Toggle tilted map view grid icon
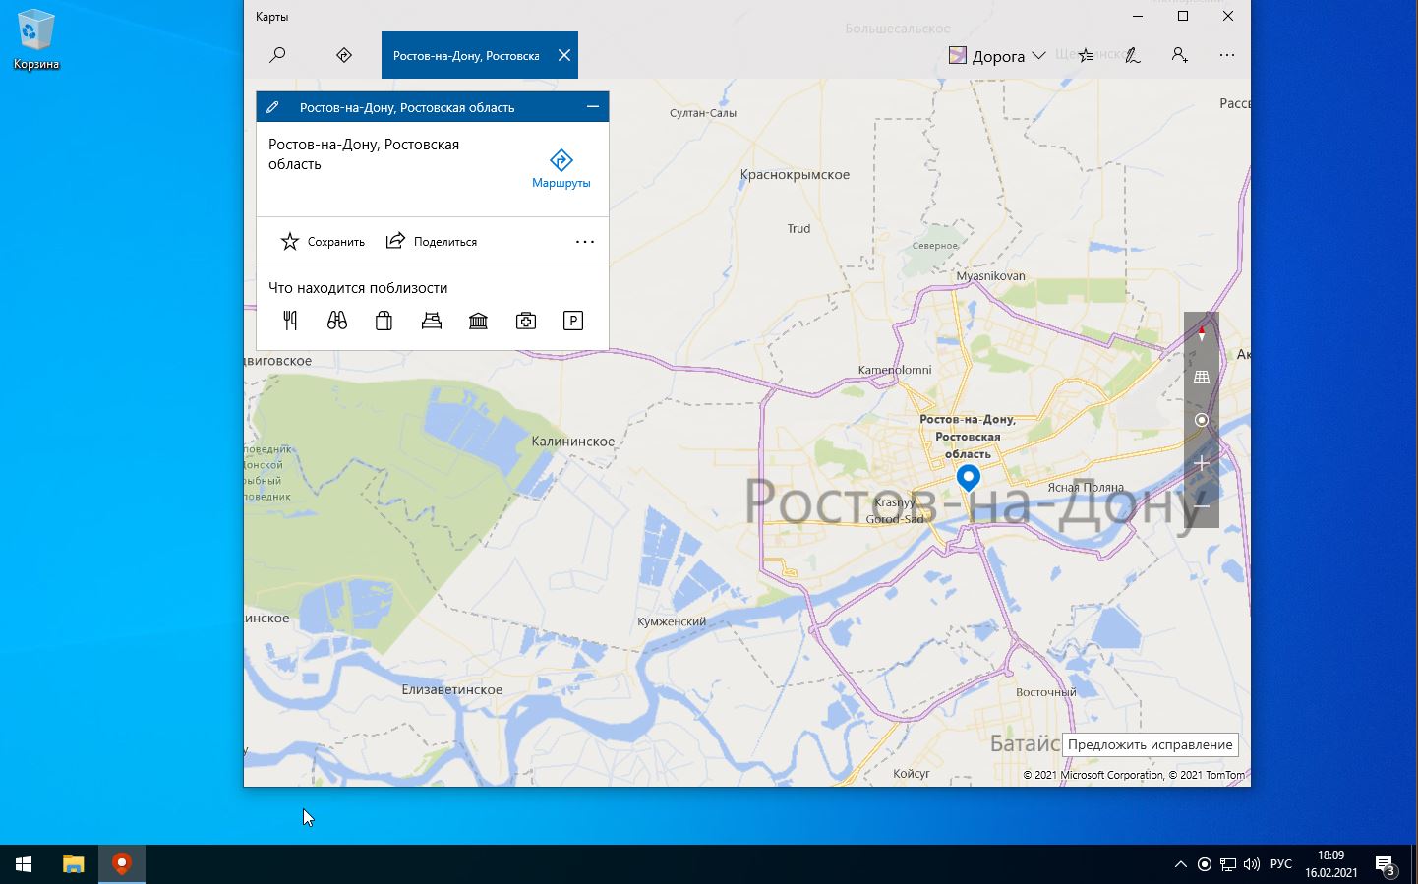 (1201, 377)
